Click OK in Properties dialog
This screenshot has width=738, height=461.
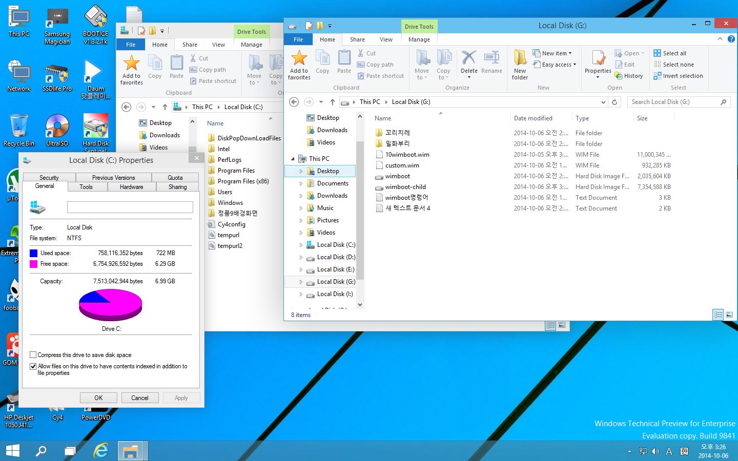point(98,398)
